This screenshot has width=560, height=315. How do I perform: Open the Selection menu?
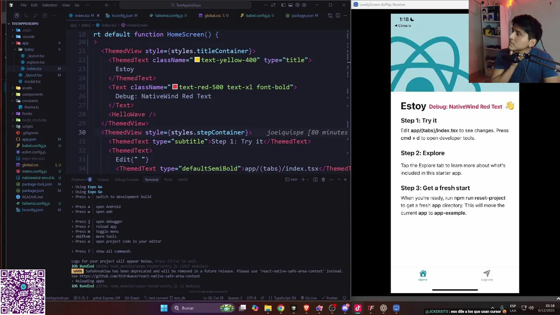click(49, 5)
